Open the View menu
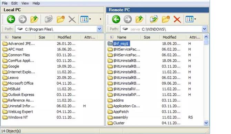 coord(25,3)
